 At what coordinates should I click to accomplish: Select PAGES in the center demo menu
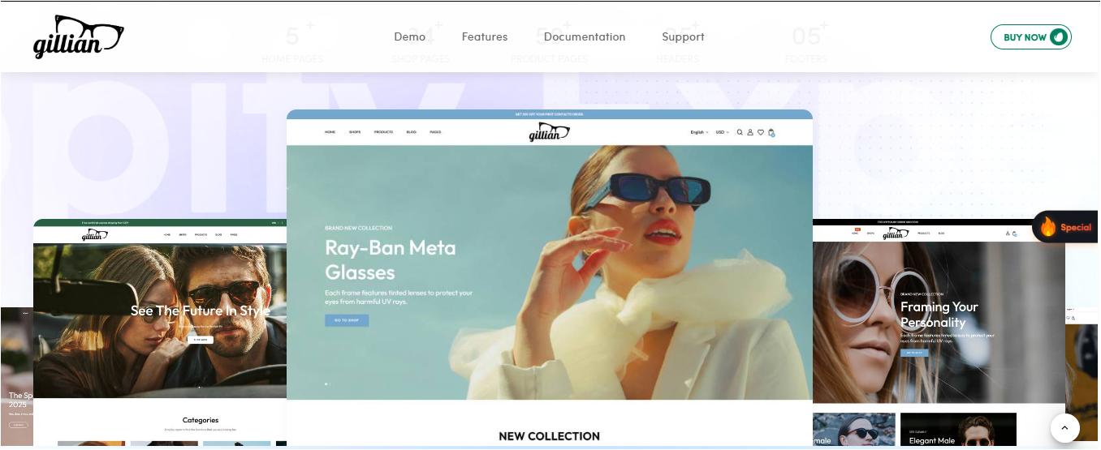click(x=435, y=132)
